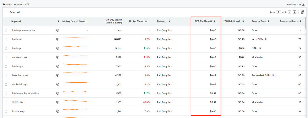This screenshot has width=308, height=118.
Task: Open the flight cage keyword
Action: point(18,102)
